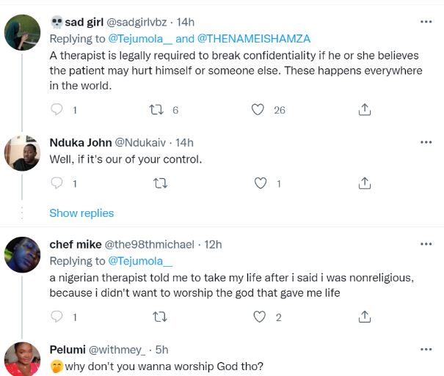The image size is (444, 376).
Task: Open more options on Nduka John's tweet
Action: [x=426, y=141]
